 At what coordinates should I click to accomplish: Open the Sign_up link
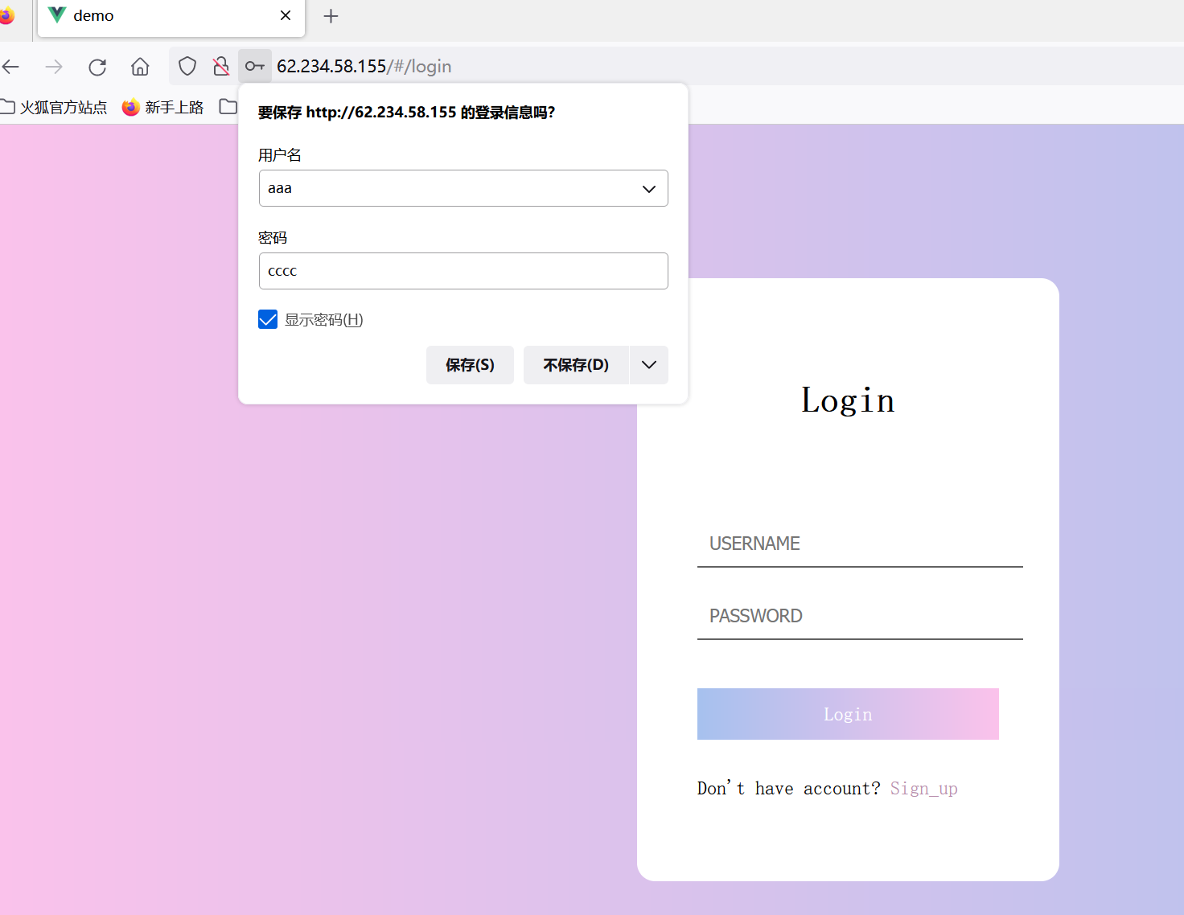point(924,789)
